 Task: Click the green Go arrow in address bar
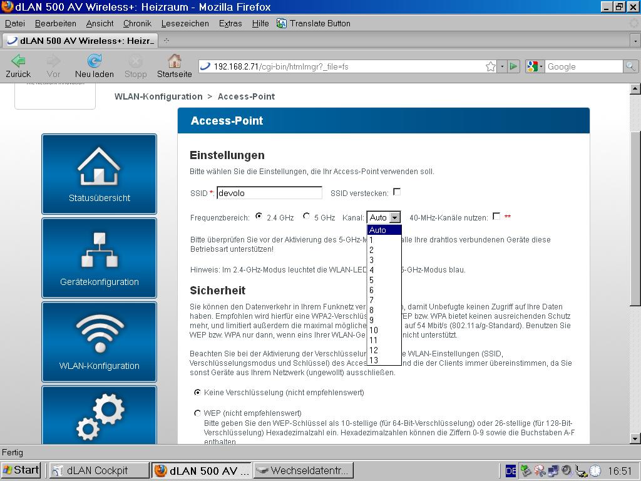(513, 66)
